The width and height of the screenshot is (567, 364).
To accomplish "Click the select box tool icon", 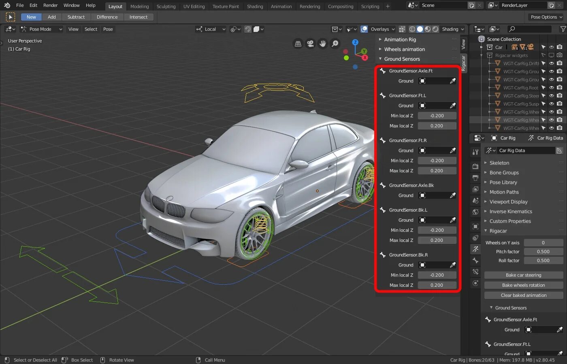I will click(11, 17).
